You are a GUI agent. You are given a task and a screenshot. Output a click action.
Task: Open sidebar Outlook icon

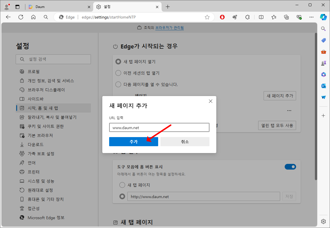pos(323,86)
